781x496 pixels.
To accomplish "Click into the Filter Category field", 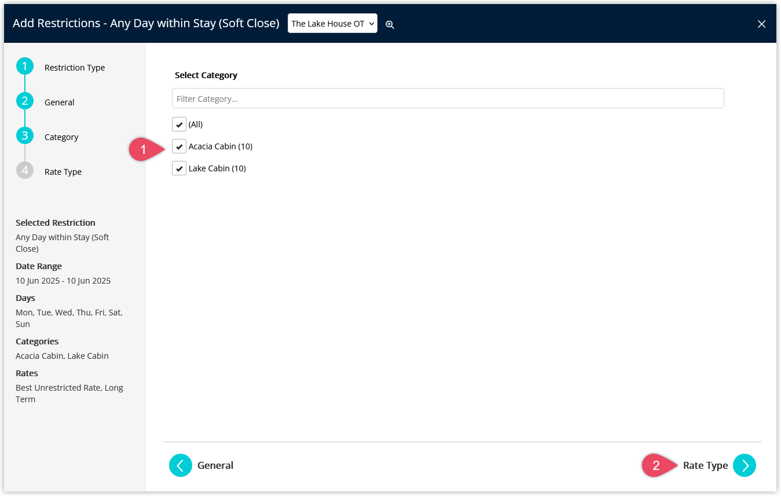I will pos(448,98).
